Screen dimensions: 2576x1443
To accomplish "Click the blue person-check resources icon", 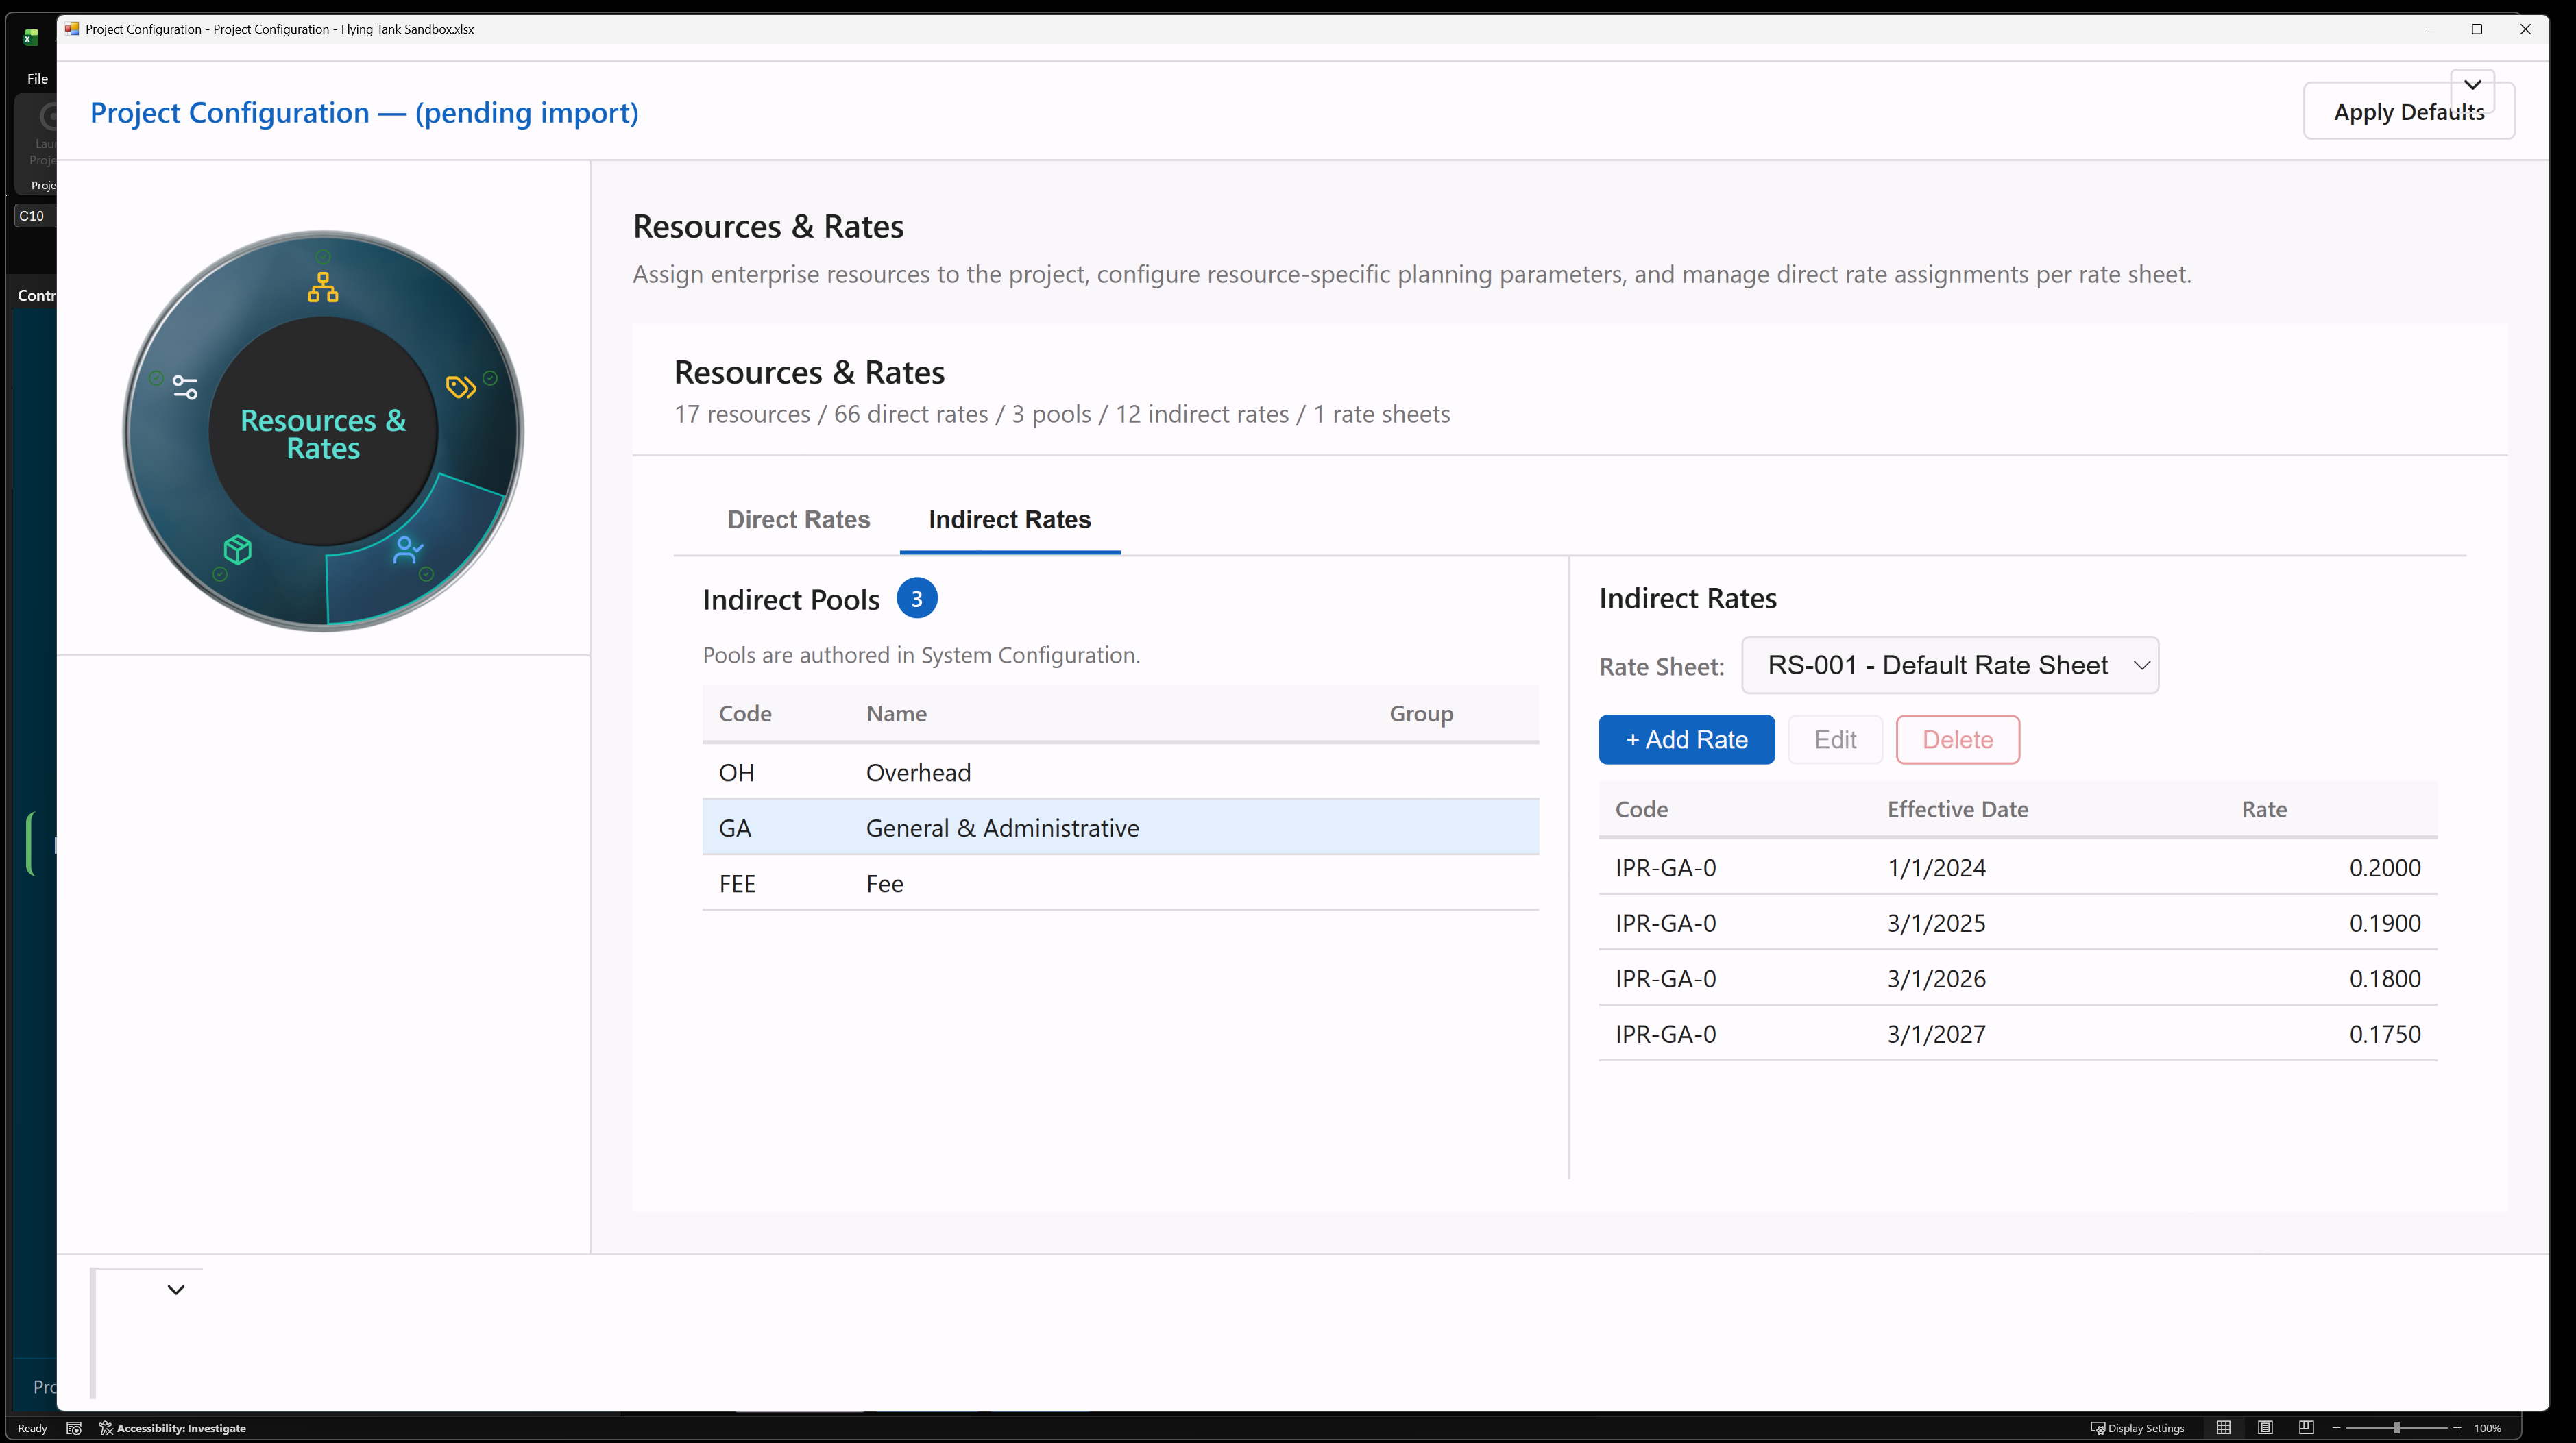I will click(408, 550).
